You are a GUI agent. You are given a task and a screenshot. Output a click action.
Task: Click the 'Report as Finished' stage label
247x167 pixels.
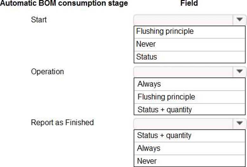click(62, 122)
